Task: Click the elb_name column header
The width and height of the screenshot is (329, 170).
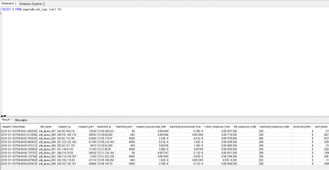Action: 48,127
